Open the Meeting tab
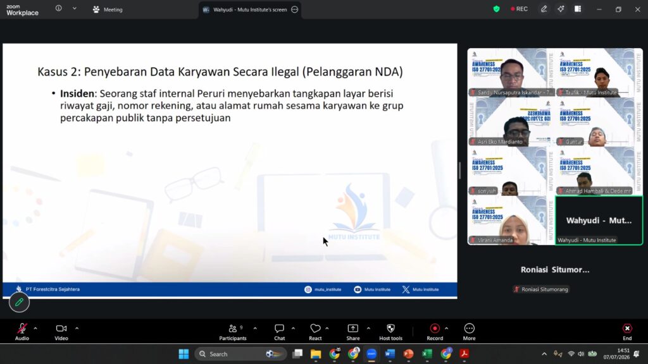The image size is (648, 364). click(x=108, y=9)
